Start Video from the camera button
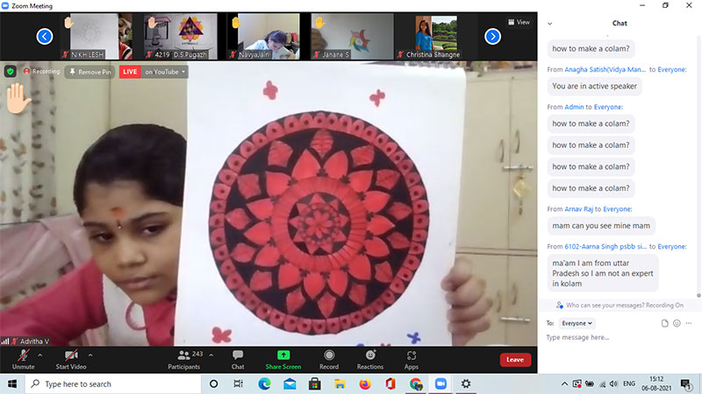Screen dimensions: 702x394 [71, 359]
